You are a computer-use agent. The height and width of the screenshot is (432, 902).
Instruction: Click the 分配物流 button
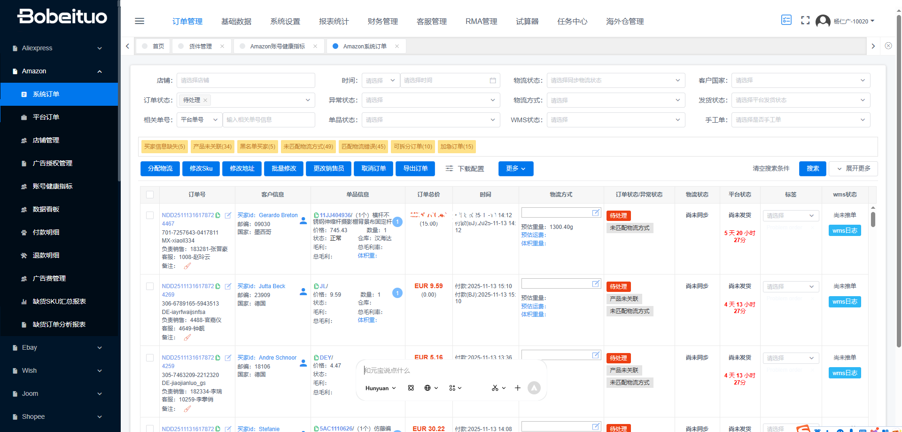click(x=160, y=168)
